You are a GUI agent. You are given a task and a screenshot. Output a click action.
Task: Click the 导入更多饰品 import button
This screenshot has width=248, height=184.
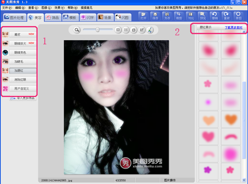[23, 98]
